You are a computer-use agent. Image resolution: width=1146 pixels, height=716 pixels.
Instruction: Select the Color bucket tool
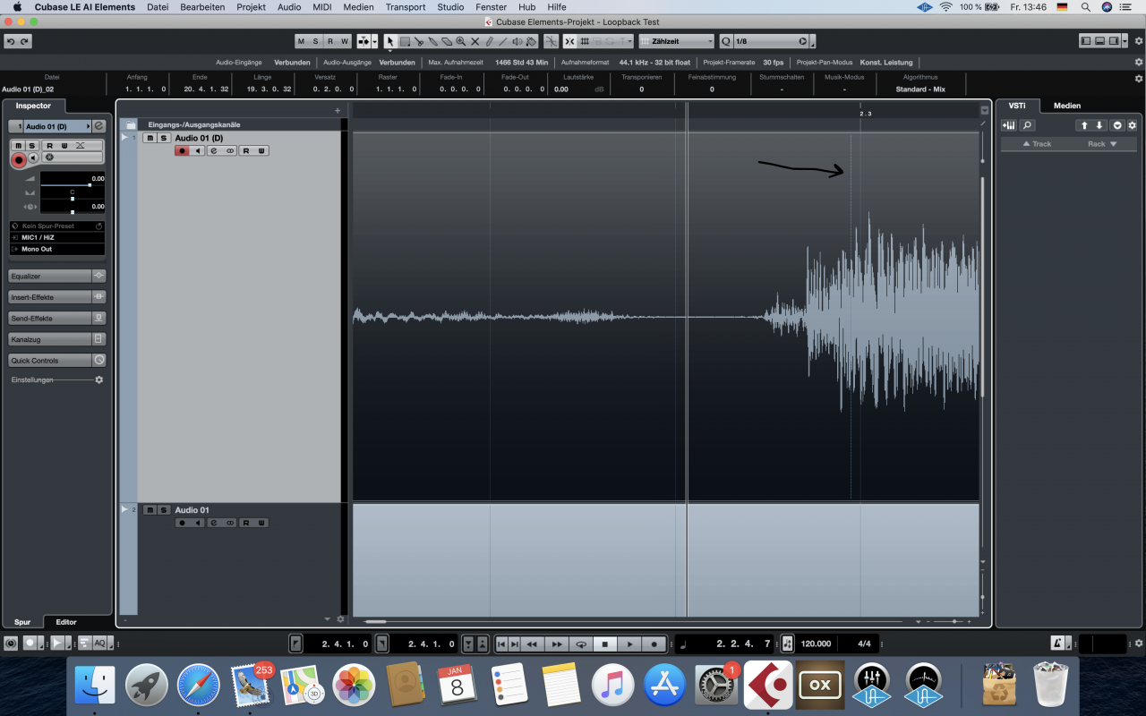coord(531,41)
